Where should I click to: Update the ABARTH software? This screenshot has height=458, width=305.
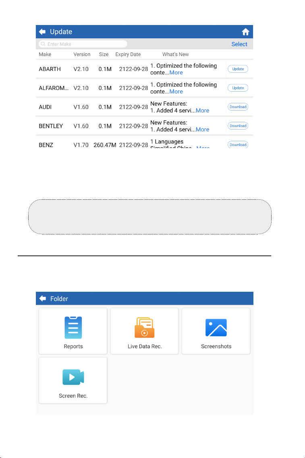click(x=238, y=69)
